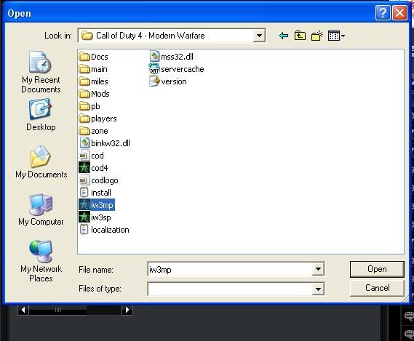Select the iw3sp executable
Screen dimensions: 414x341
(95, 217)
